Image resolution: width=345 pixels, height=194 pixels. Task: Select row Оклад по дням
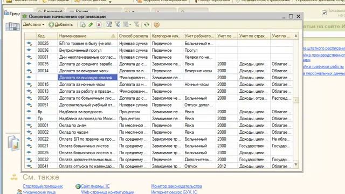158,126
